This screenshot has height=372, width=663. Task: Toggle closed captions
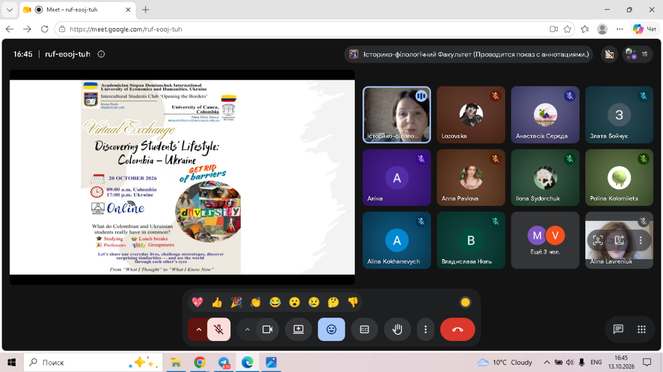coord(365,329)
